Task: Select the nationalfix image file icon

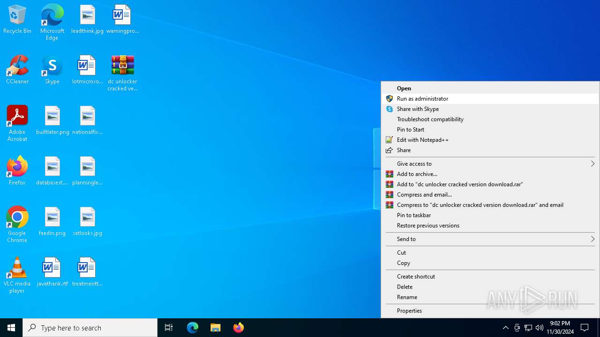Action: [x=87, y=121]
